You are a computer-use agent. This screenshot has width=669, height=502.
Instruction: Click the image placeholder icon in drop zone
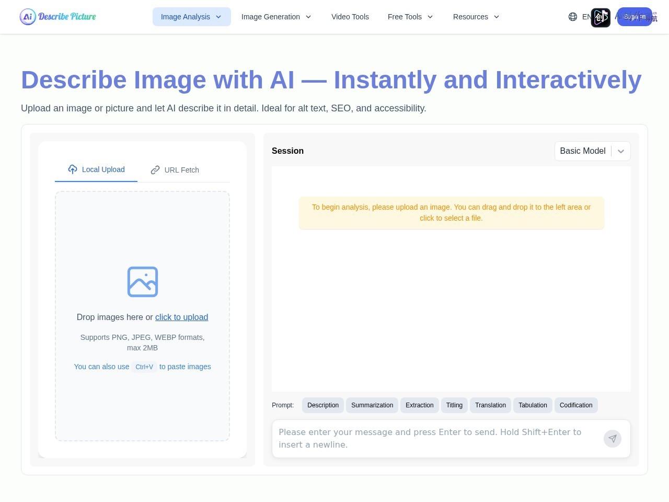(x=143, y=282)
